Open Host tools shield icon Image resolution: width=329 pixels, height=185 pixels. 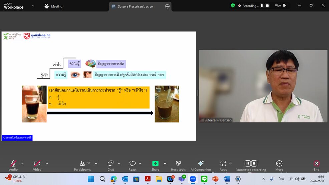point(178,164)
